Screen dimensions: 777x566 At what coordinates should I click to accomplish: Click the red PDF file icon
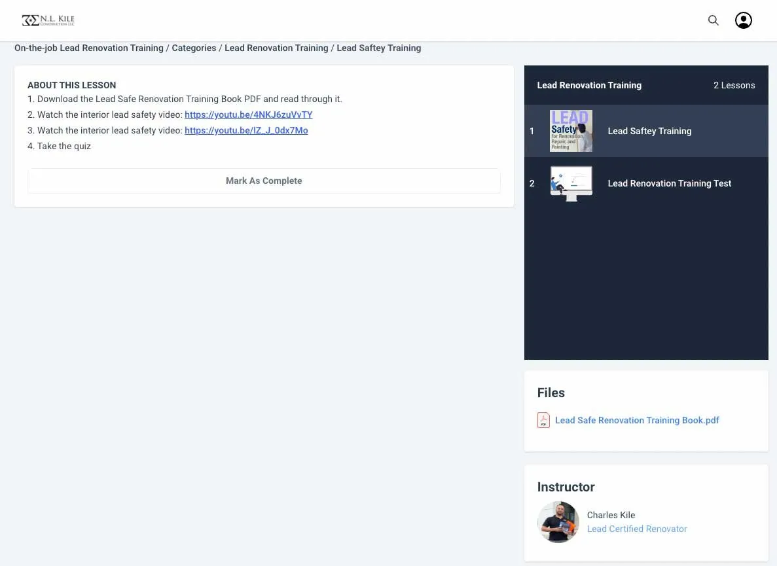(x=543, y=420)
